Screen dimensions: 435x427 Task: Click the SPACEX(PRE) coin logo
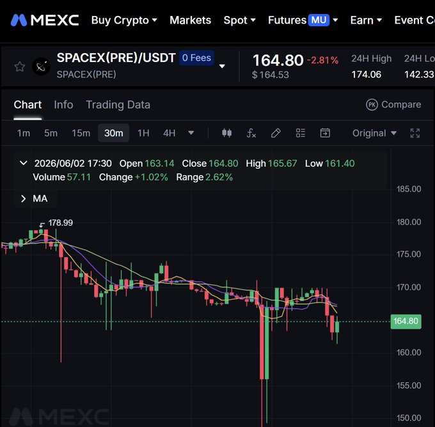click(41, 66)
